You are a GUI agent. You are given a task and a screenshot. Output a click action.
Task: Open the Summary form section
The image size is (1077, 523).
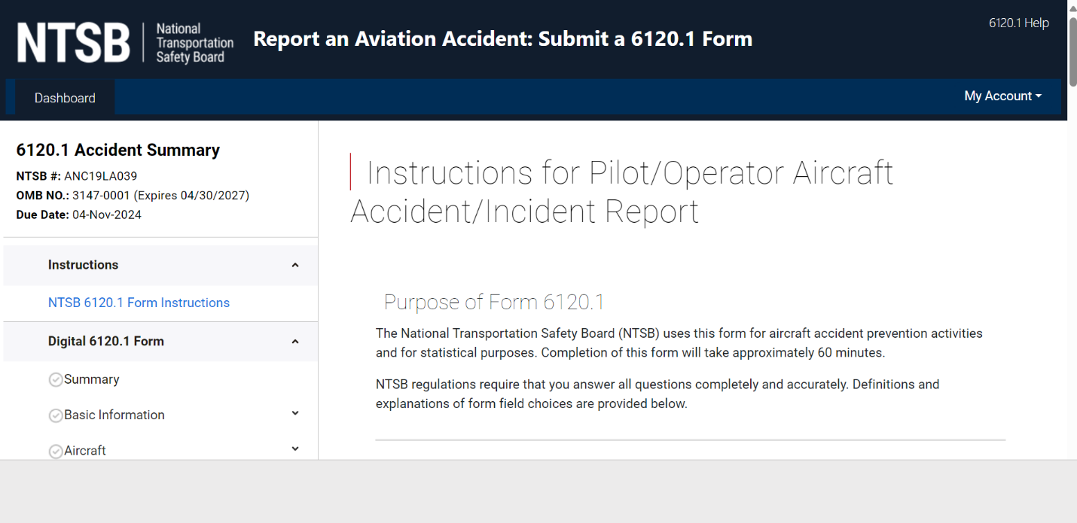point(91,379)
